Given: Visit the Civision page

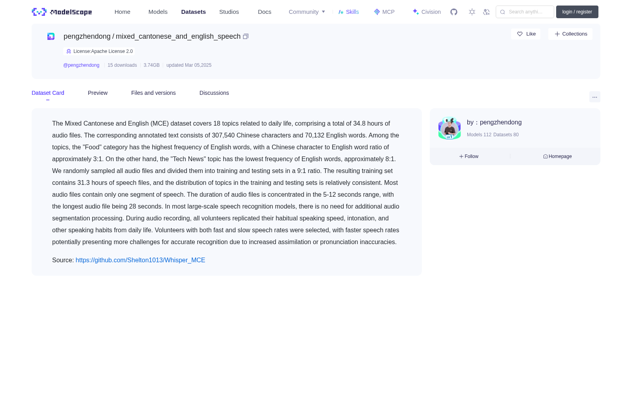Looking at the screenshot, I should point(427,12).
